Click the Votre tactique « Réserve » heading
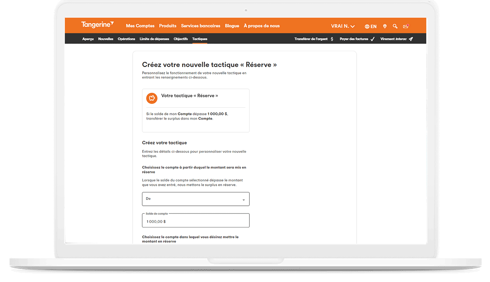 (x=189, y=96)
